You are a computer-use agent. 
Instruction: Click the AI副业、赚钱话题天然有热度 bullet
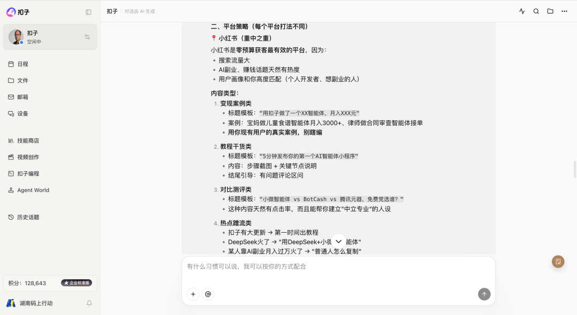(x=259, y=70)
